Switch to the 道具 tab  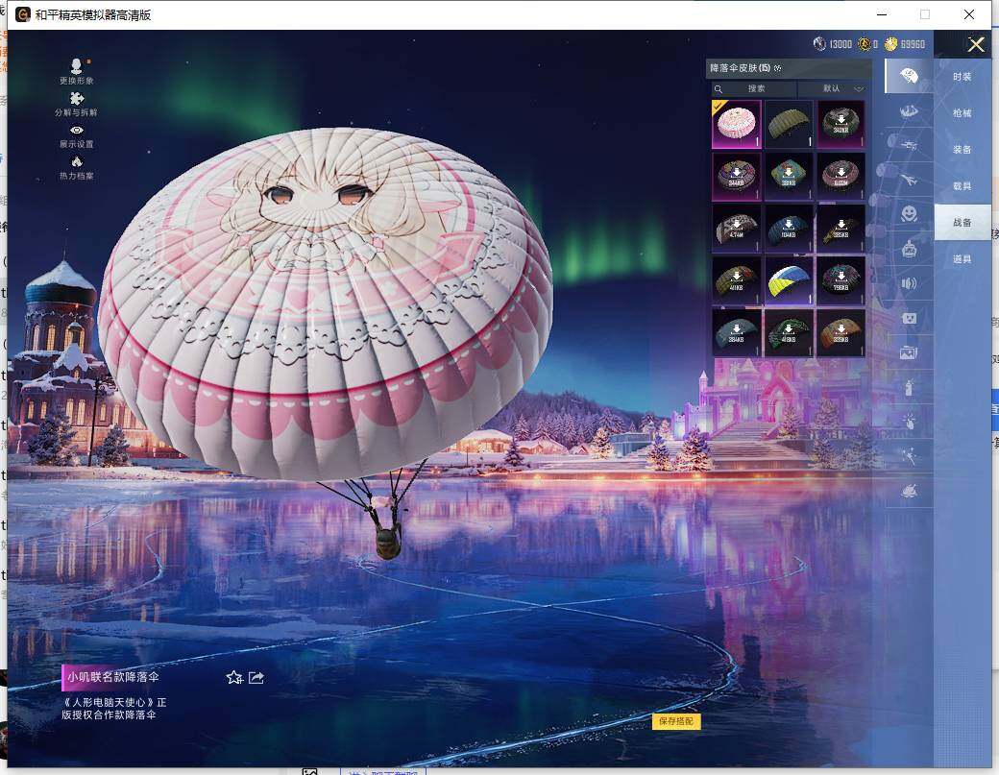(x=962, y=258)
